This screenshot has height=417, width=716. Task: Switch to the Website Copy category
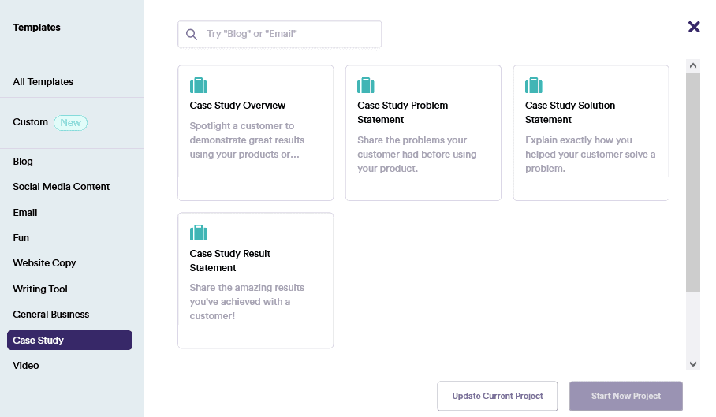(44, 263)
